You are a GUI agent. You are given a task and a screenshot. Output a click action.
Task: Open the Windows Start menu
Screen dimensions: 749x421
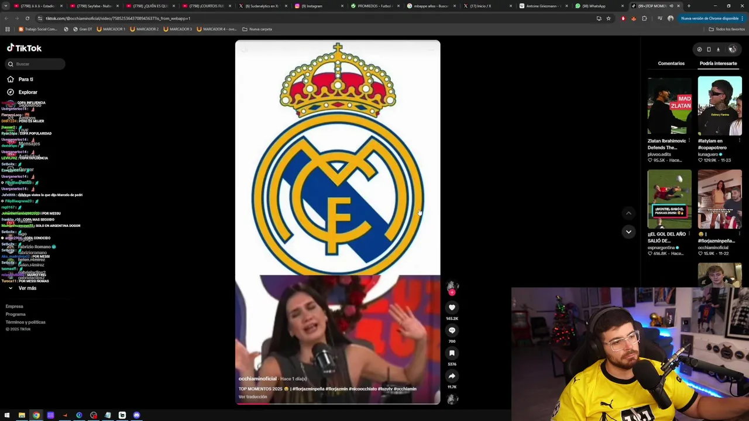pyautogui.click(x=7, y=415)
